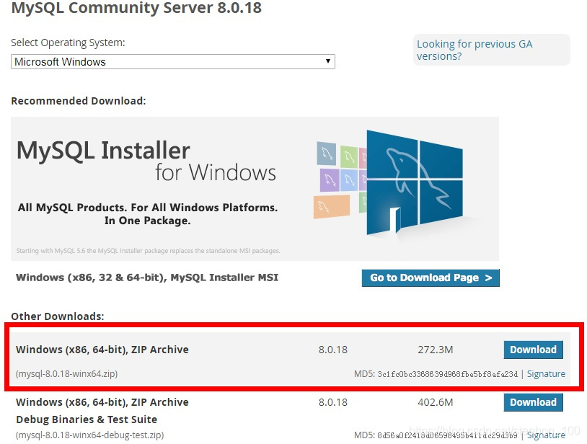Click the '272.3M' file size value

coord(436,350)
